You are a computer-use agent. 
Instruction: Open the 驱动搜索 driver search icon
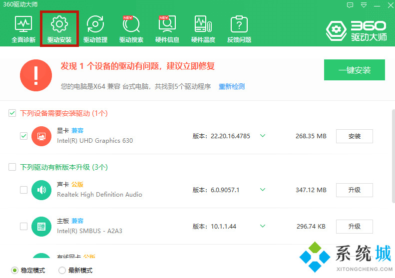point(131,29)
